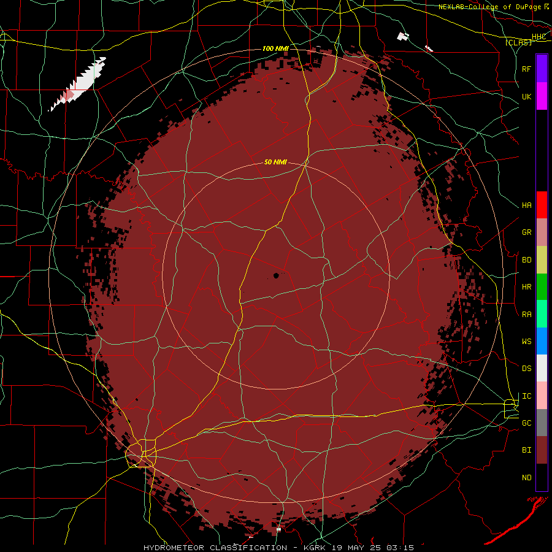Click the white DS legend color
The image size is (552, 552).
tap(542, 368)
